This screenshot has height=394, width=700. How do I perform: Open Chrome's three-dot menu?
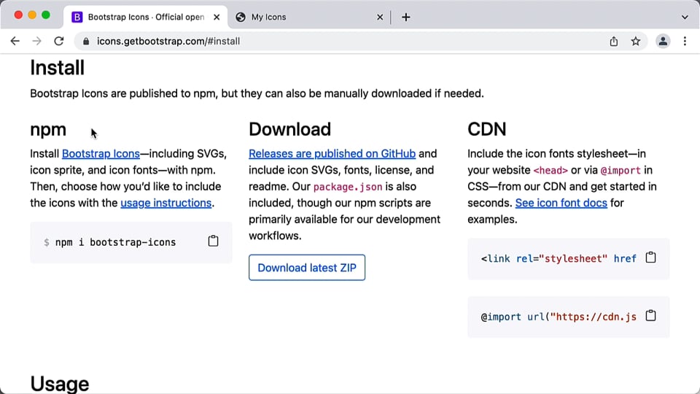click(685, 41)
